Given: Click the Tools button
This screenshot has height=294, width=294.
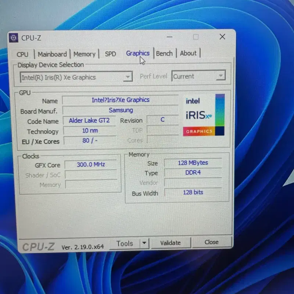Looking at the screenshot, I should tap(125, 243).
